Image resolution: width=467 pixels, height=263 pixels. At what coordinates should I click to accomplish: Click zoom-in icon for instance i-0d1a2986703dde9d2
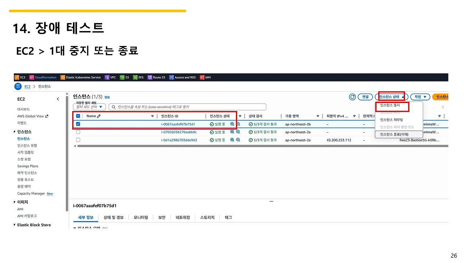tap(232, 140)
